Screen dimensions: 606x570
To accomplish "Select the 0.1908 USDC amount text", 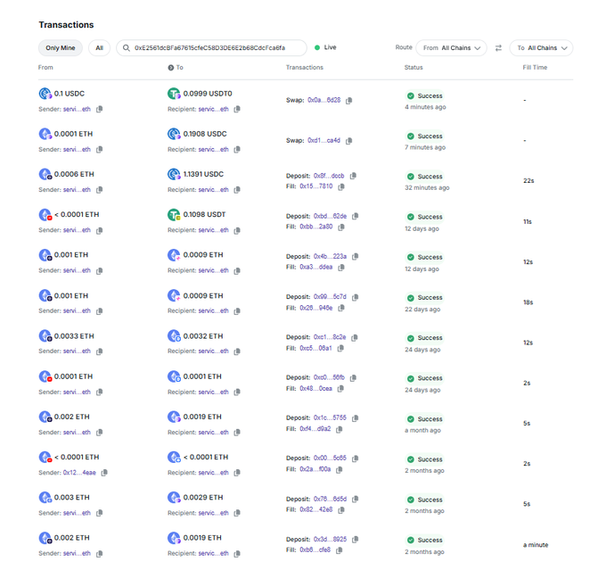I will 205,134.
